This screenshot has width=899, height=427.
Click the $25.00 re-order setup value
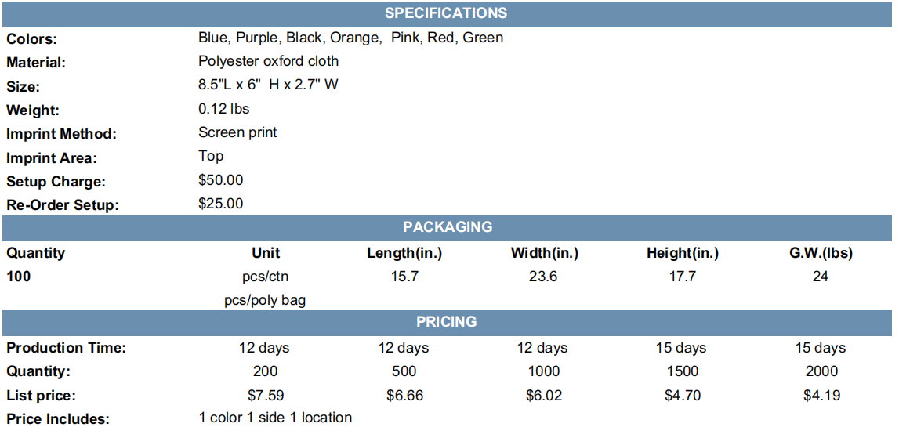click(x=221, y=204)
